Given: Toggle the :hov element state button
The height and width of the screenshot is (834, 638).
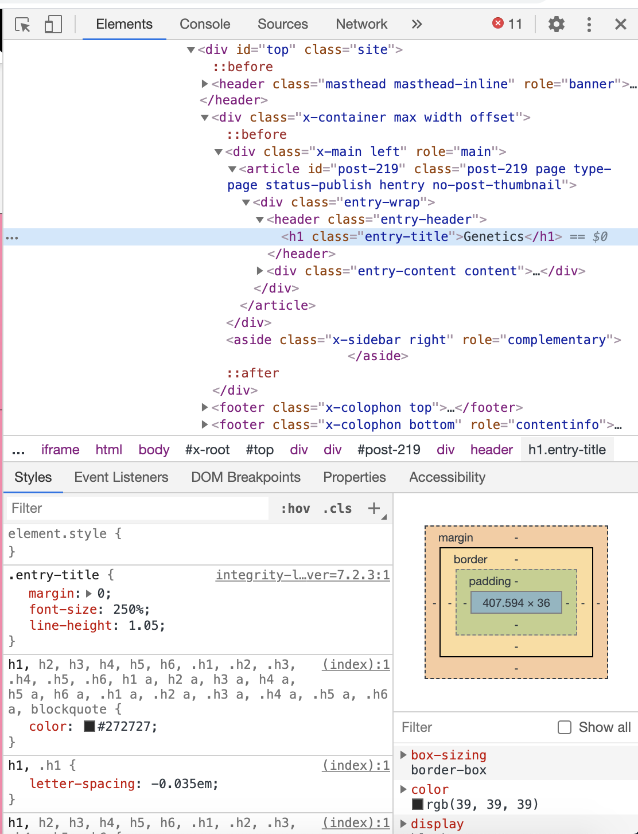Looking at the screenshot, I should point(295,508).
